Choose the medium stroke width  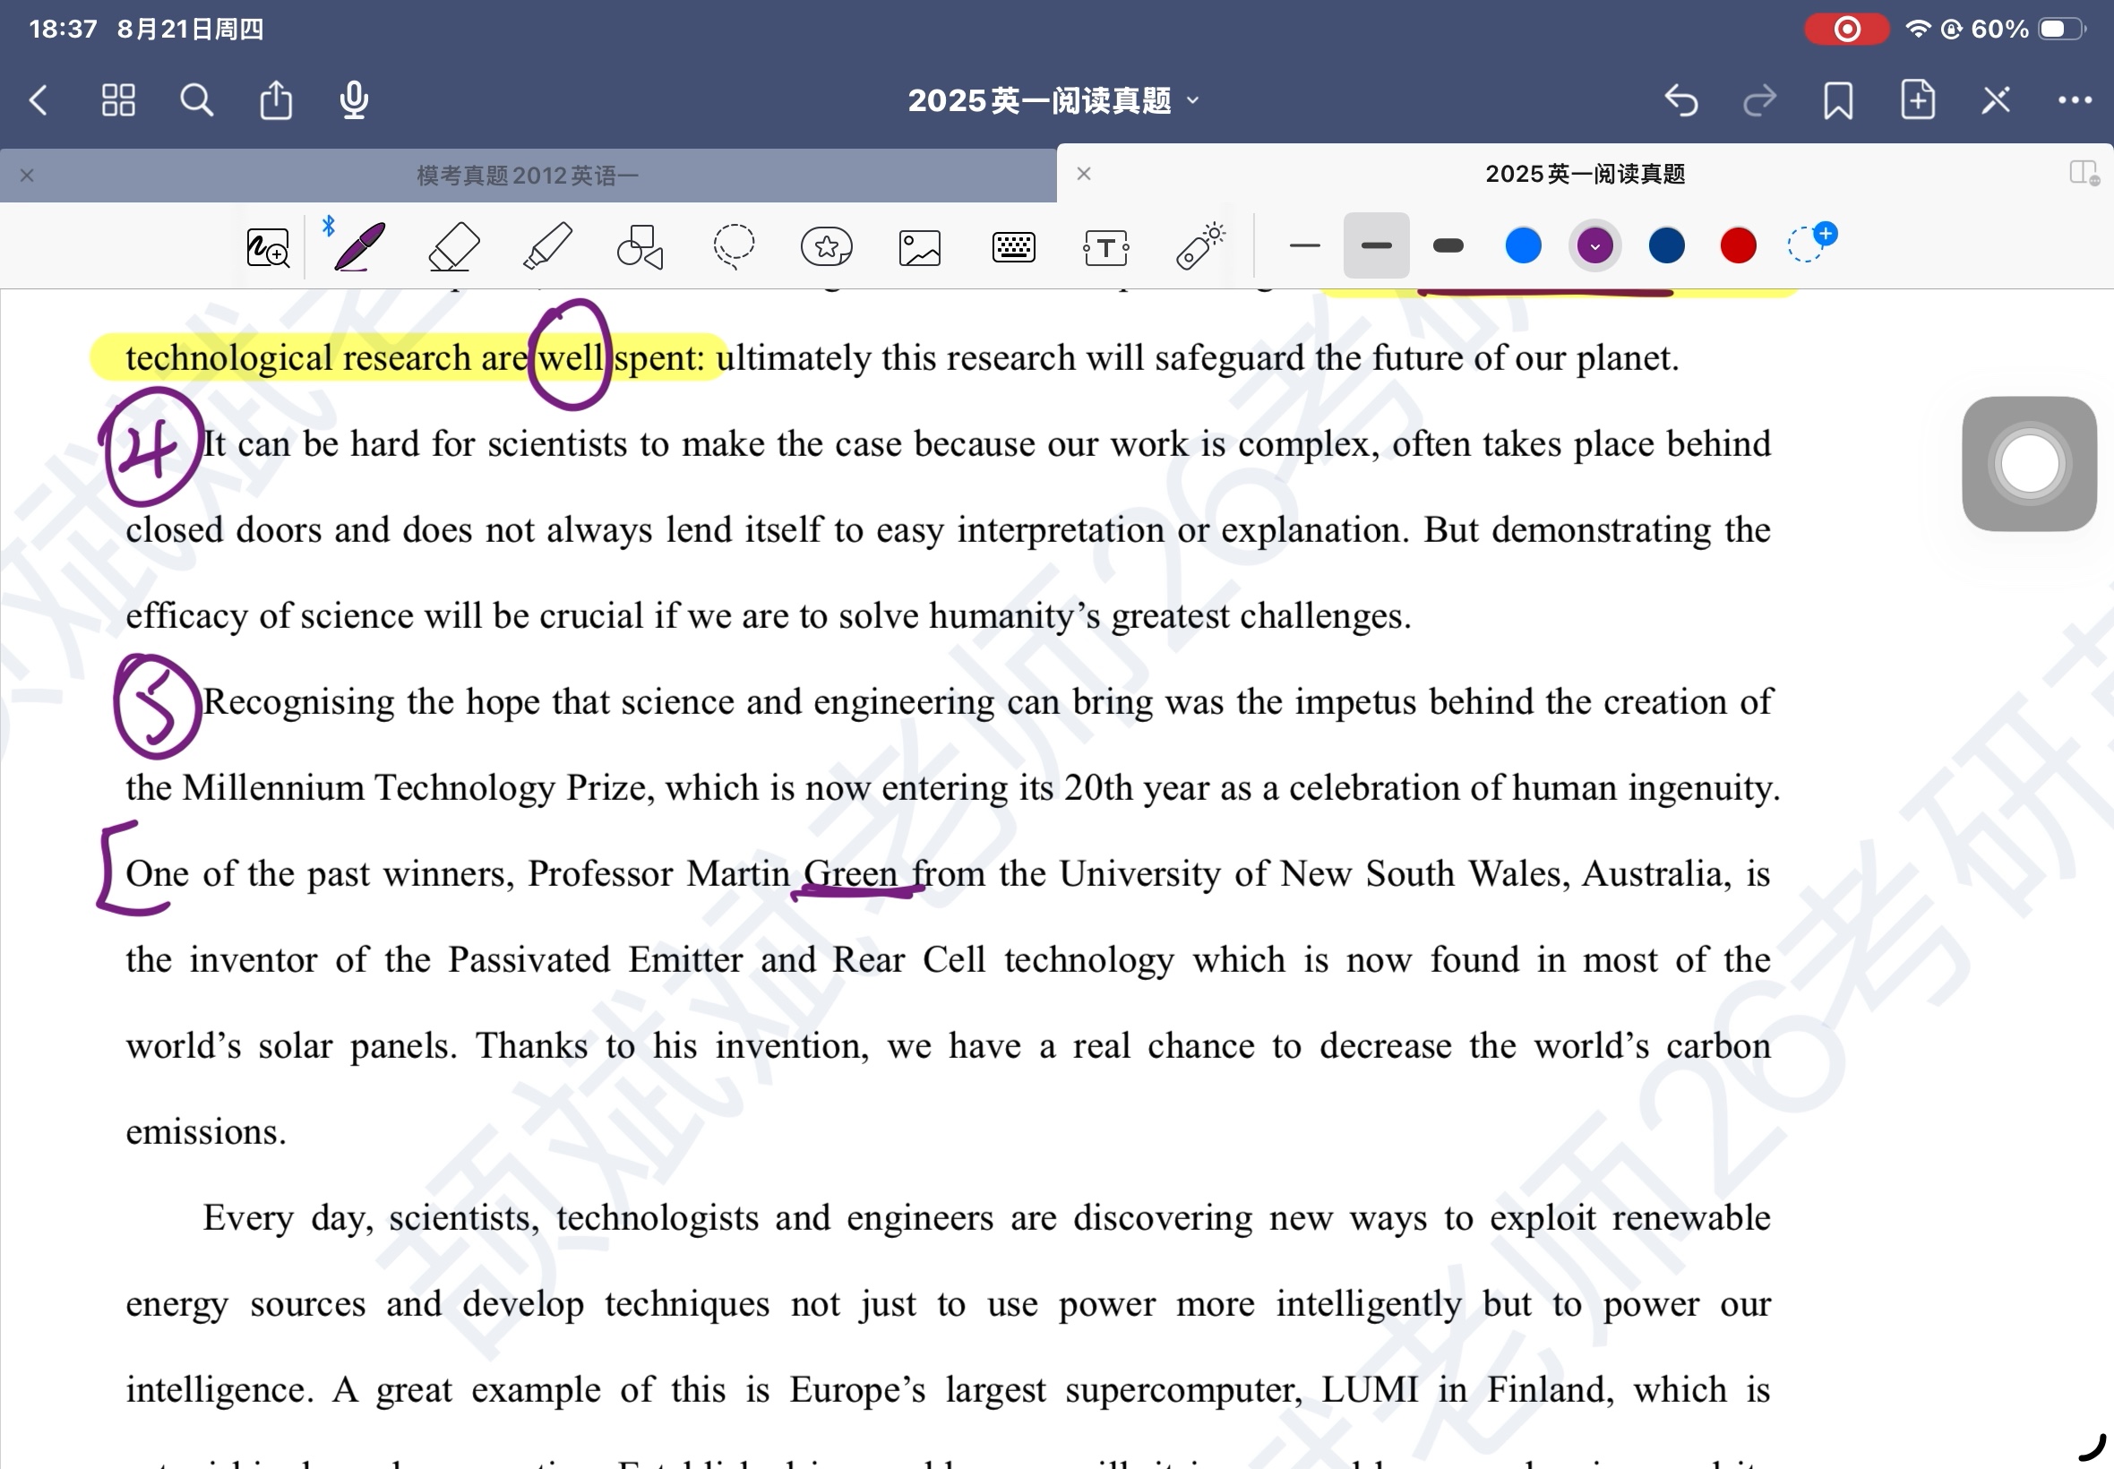(1376, 245)
